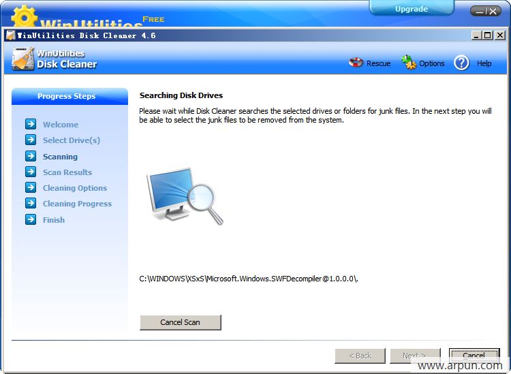Click the Next button
This screenshot has width=511, height=374.
tap(415, 356)
